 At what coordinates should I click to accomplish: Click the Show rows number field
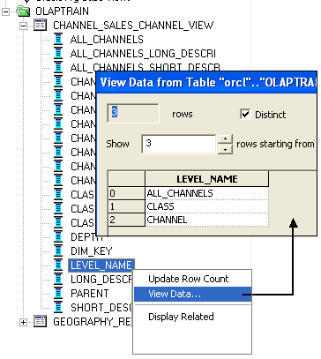[179, 144]
